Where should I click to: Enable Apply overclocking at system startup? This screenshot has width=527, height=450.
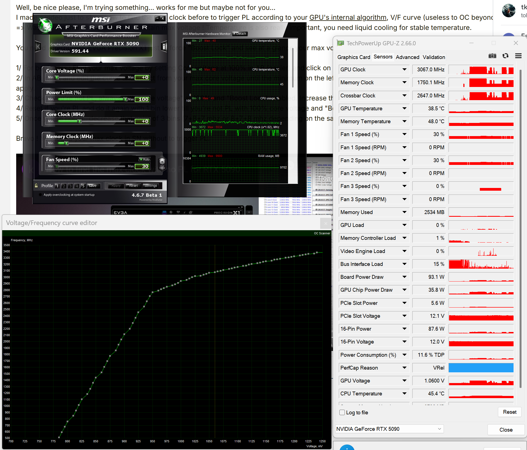pos(41,195)
